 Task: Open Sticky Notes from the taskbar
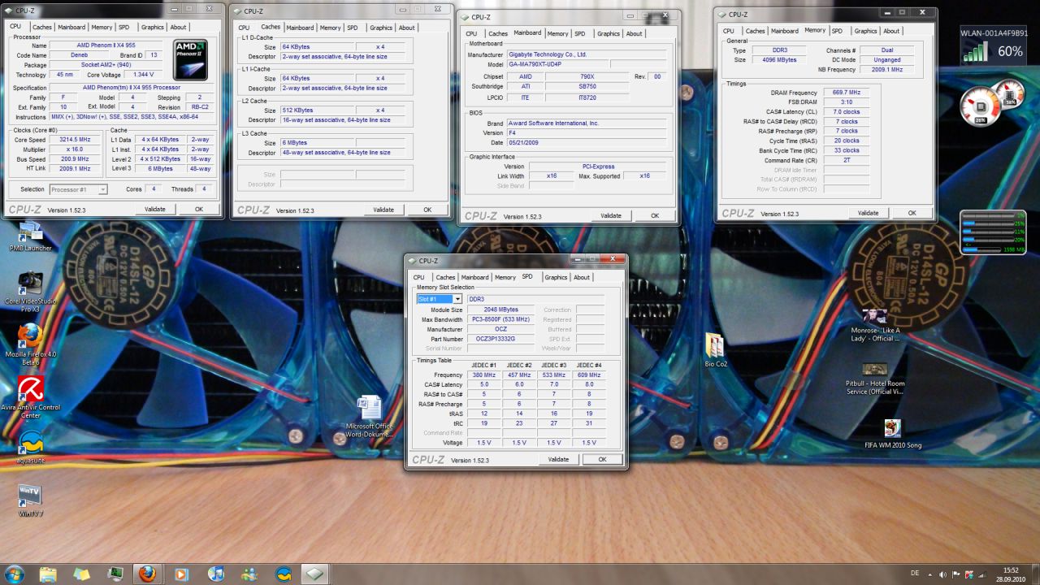point(81,574)
